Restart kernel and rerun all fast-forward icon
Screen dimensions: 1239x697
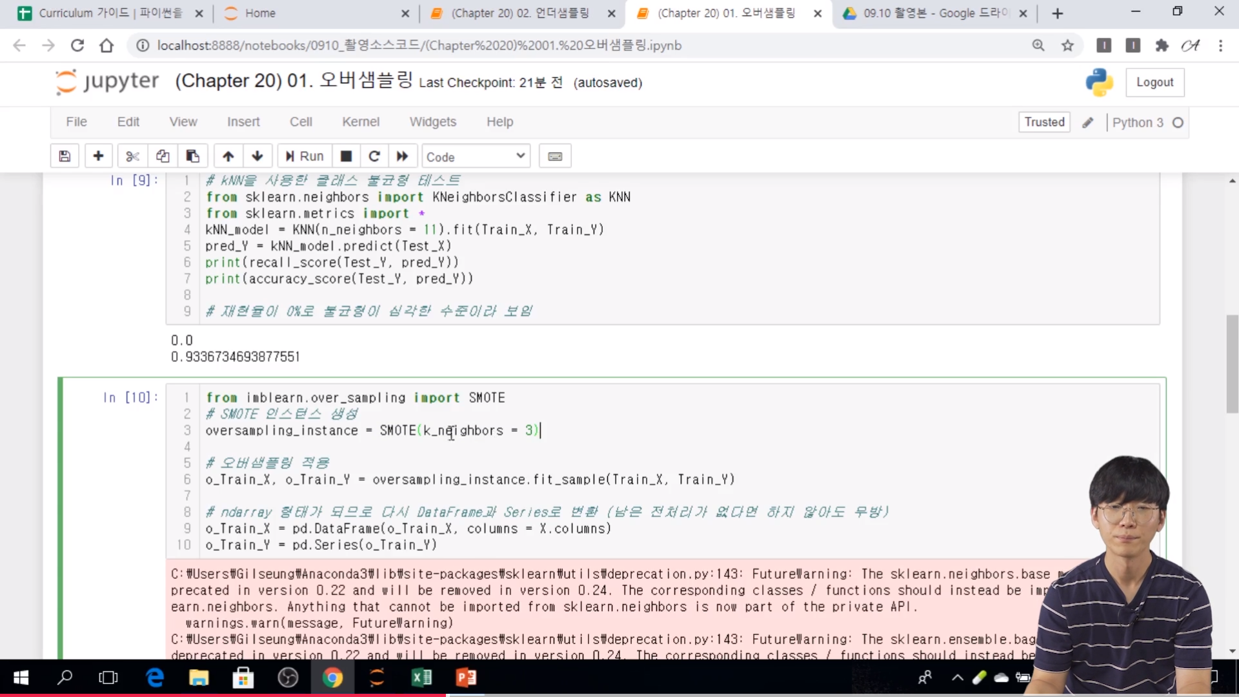402,156
